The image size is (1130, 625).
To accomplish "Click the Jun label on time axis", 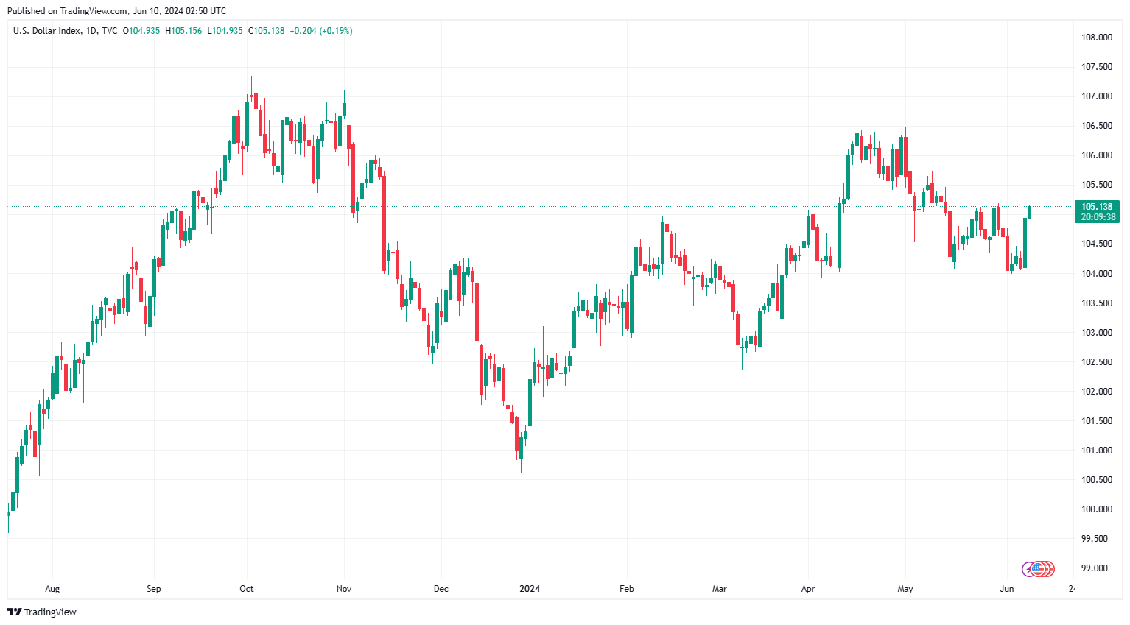I will coord(1007,589).
